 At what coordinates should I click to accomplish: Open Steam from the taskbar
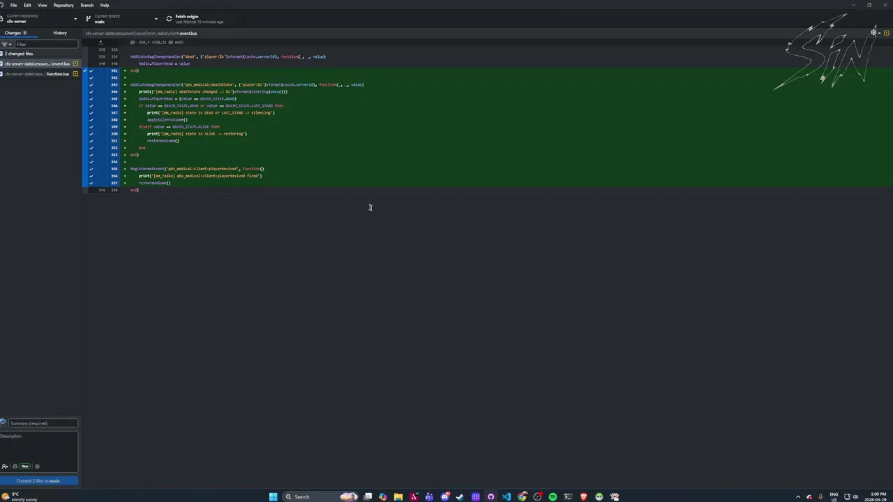pyautogui.click(x=460, y=496)
